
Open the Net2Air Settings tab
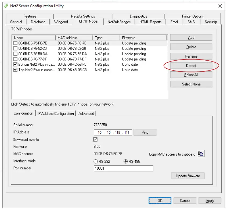(83, 16)
